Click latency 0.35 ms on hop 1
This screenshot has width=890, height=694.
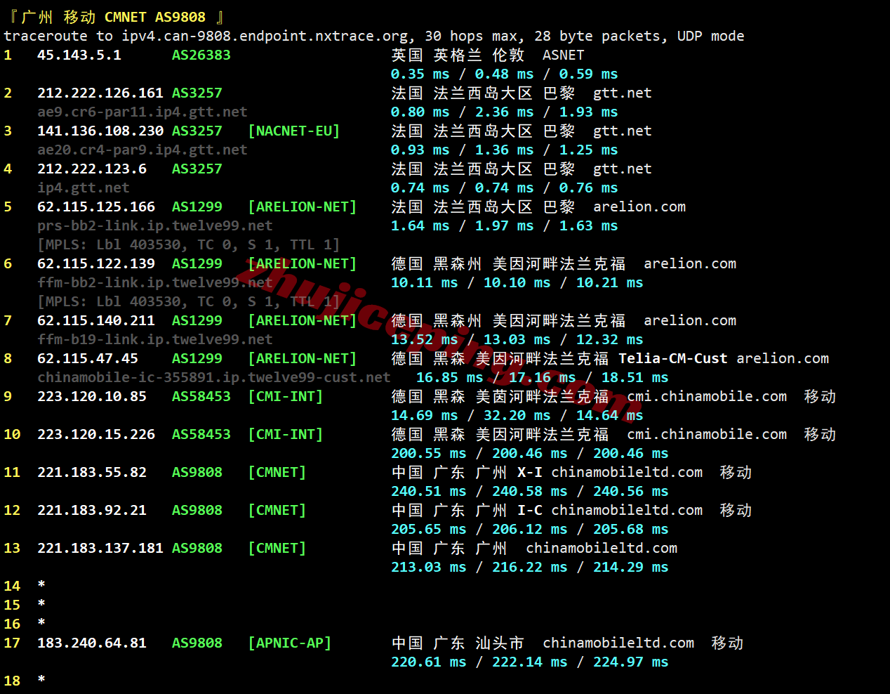[420, 74]
